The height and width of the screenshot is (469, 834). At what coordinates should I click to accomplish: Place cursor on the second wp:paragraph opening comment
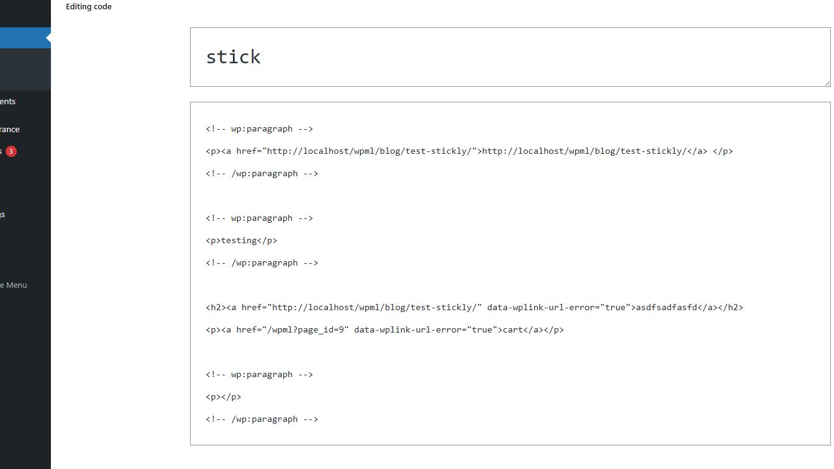(260, 218)
